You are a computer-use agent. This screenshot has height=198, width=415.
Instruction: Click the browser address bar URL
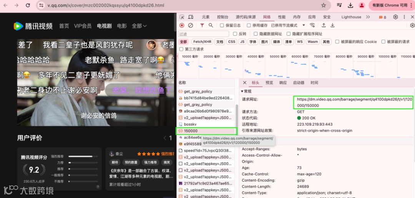(106, 5)
